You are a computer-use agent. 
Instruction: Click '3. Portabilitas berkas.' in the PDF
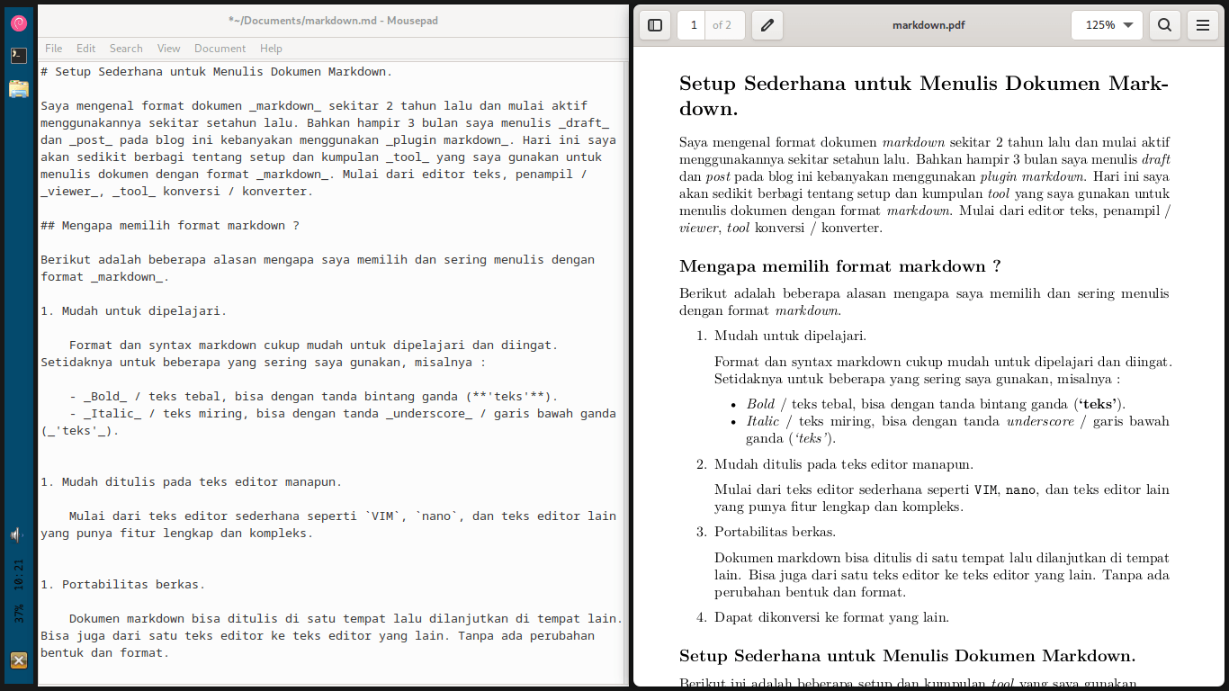pos(766,532)
